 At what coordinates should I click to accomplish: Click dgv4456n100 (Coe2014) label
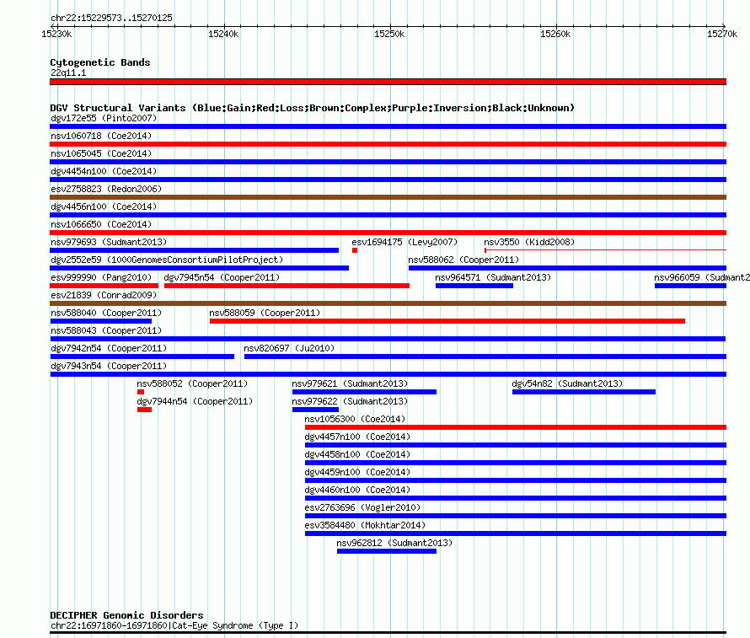[x=104, y=206]
